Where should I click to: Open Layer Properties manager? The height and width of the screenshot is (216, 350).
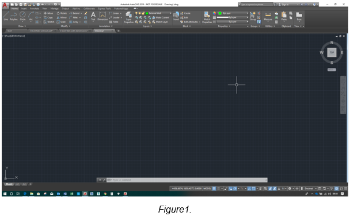tap(128, 17)
